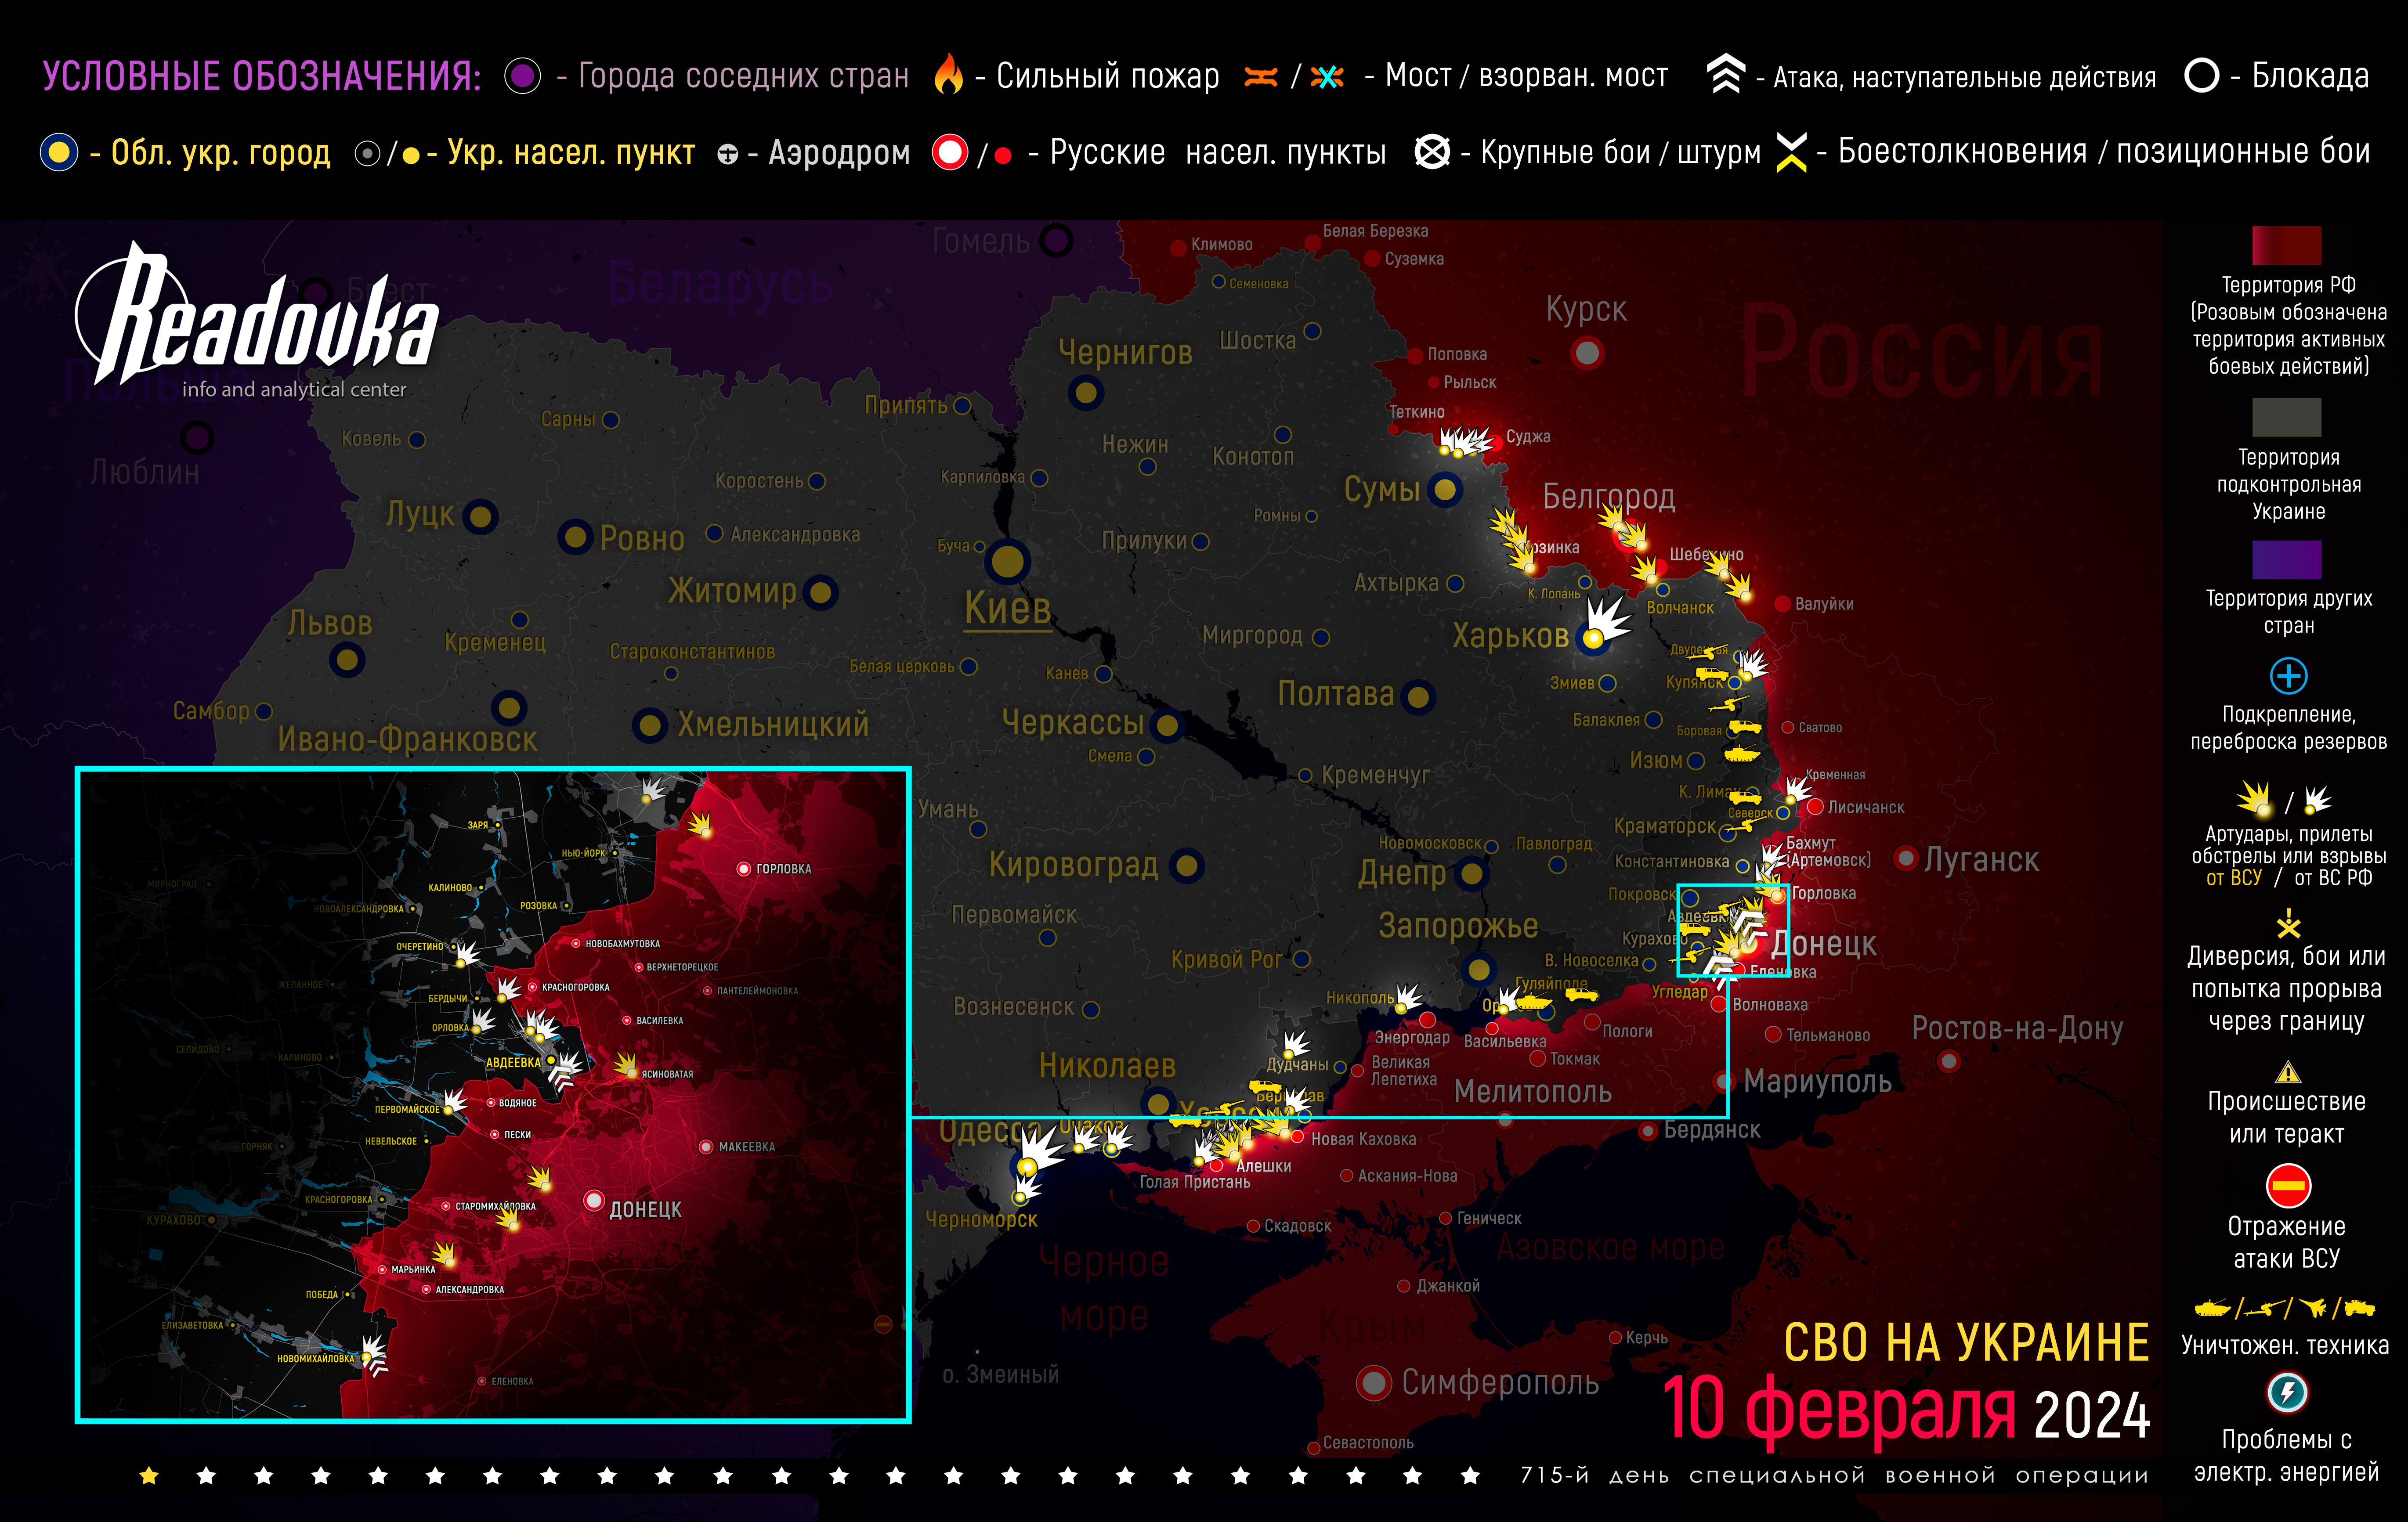2408x1522 pixels.
Task: Click the Курск city marker
Action: (x=1587, y=353)
